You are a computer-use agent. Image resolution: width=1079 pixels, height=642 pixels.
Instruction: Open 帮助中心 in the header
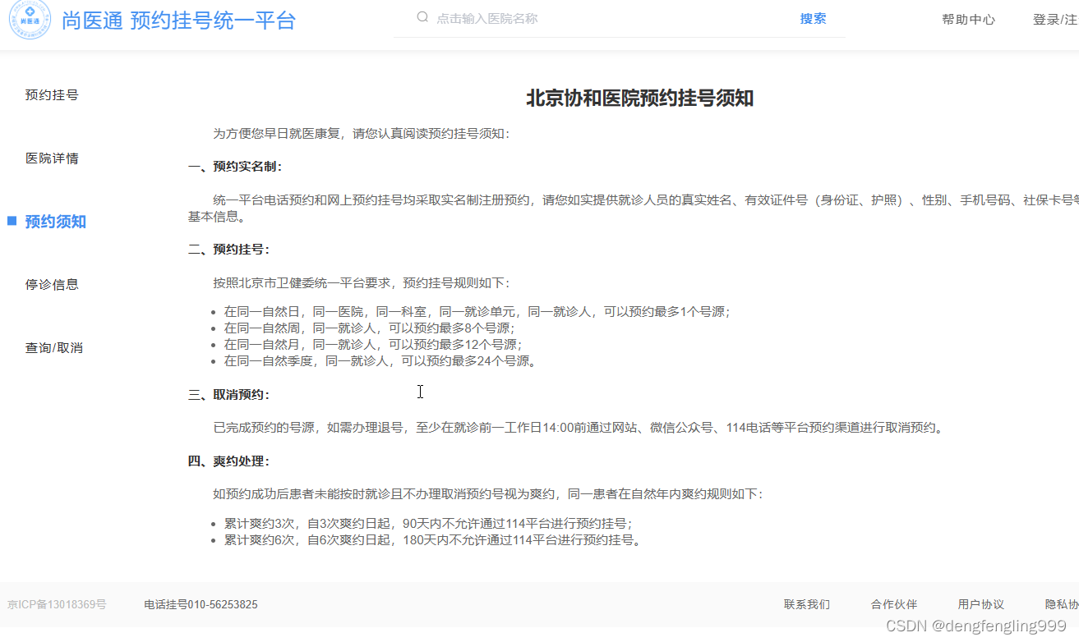968,20
